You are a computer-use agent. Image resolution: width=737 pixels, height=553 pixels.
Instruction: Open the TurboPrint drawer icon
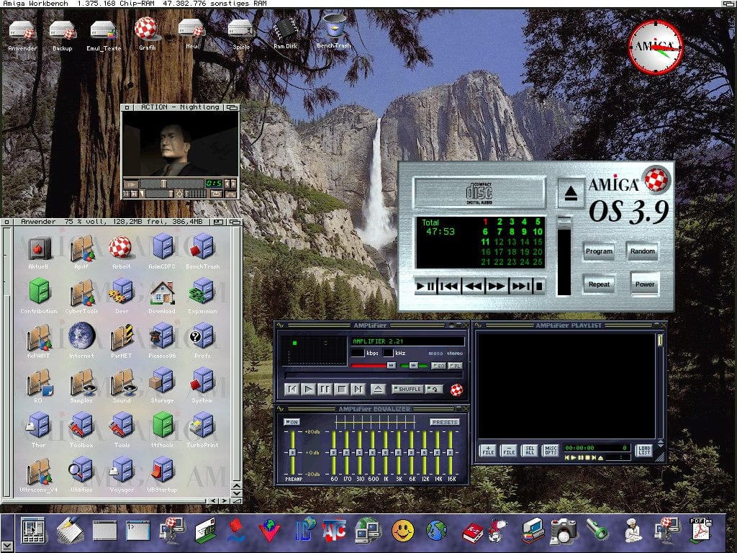pyautogui.click(x=201, y=426)
